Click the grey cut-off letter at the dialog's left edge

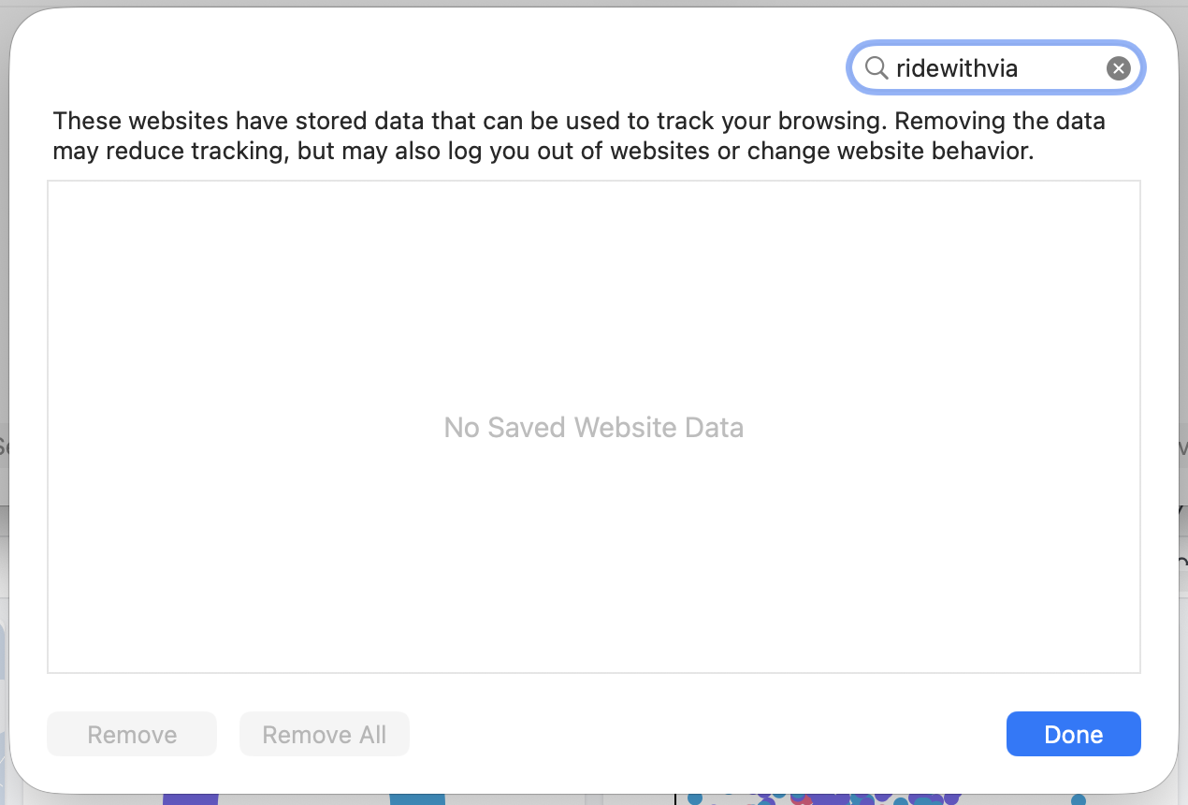point(4,447)
